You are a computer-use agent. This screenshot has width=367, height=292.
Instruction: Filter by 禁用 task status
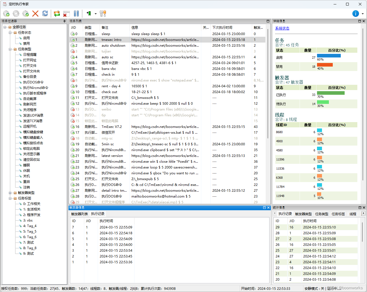coord(27,44)
